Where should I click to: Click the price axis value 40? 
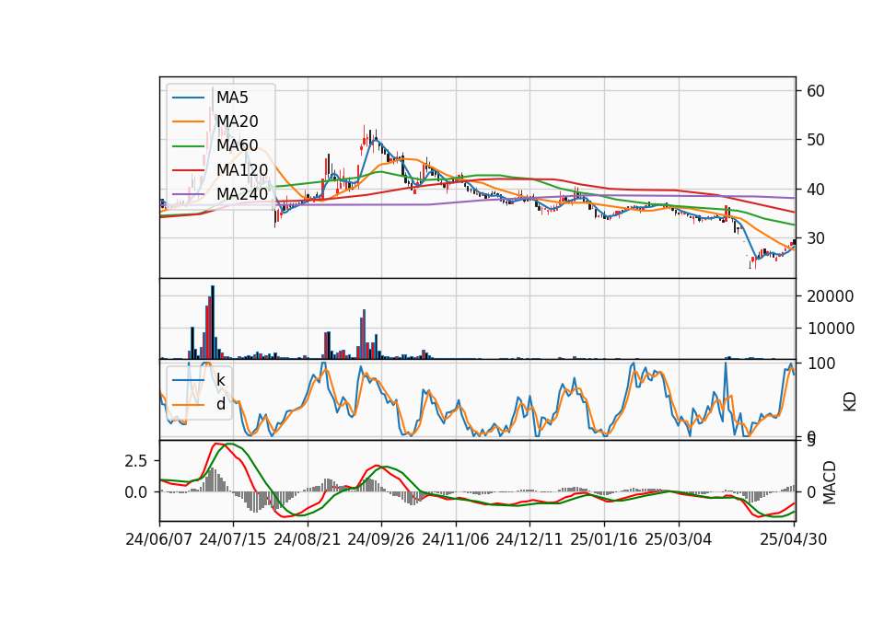[816, 190]
